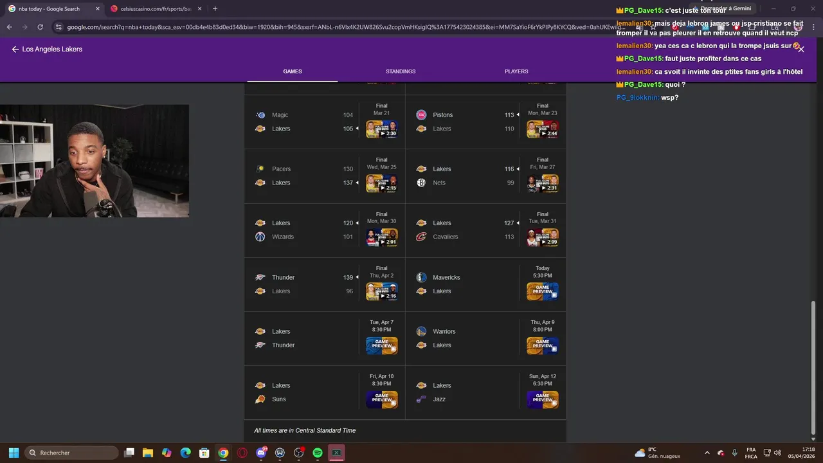View site information icon in address bar

pyautogui.click(x=59, y=27)
